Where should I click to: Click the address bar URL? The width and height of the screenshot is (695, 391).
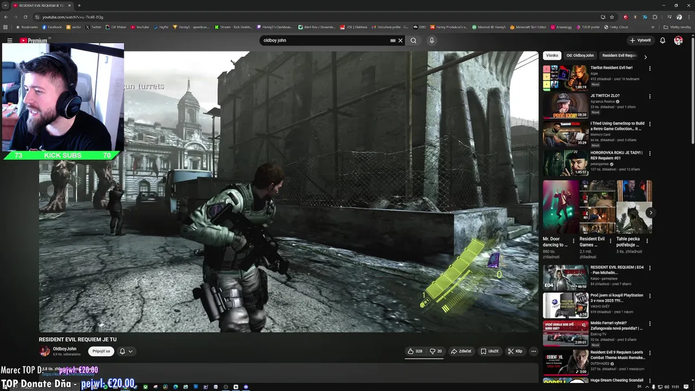point(73,17)
